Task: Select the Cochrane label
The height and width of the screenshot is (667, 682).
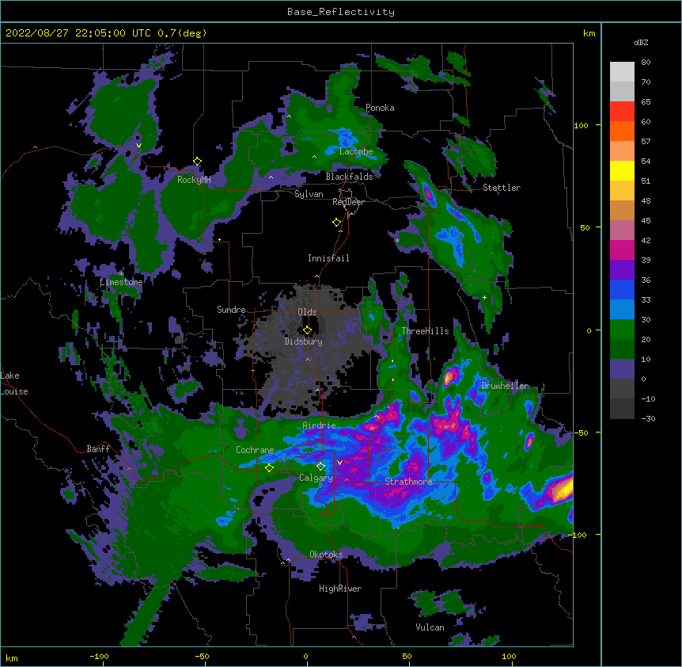Action: 255,450
